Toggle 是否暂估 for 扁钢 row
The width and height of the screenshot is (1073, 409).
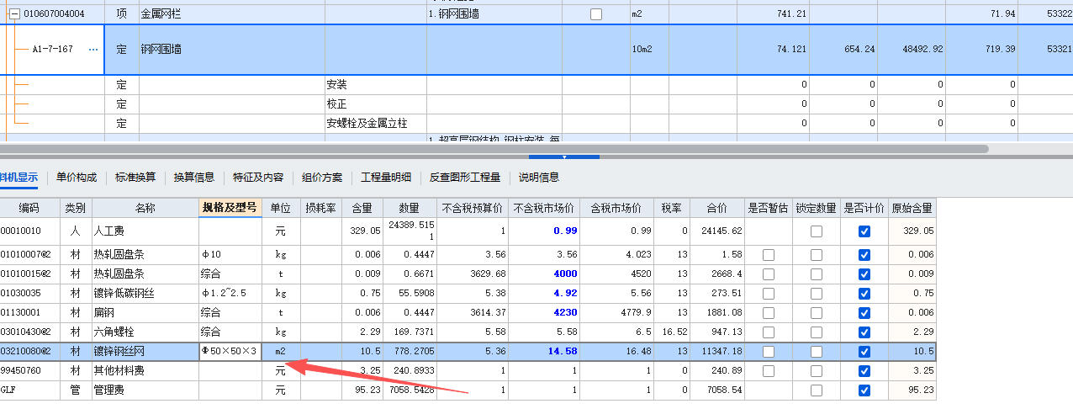coord(768,313)
